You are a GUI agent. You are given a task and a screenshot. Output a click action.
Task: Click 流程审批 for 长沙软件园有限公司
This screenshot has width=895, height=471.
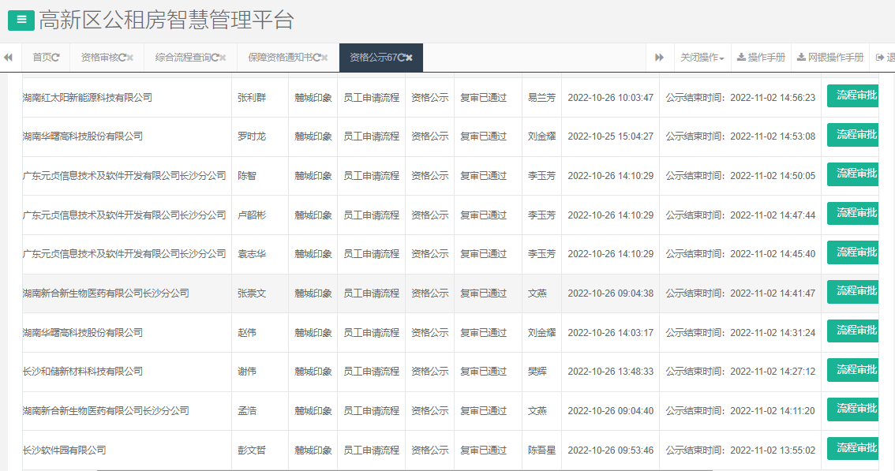tap(854, 449)
